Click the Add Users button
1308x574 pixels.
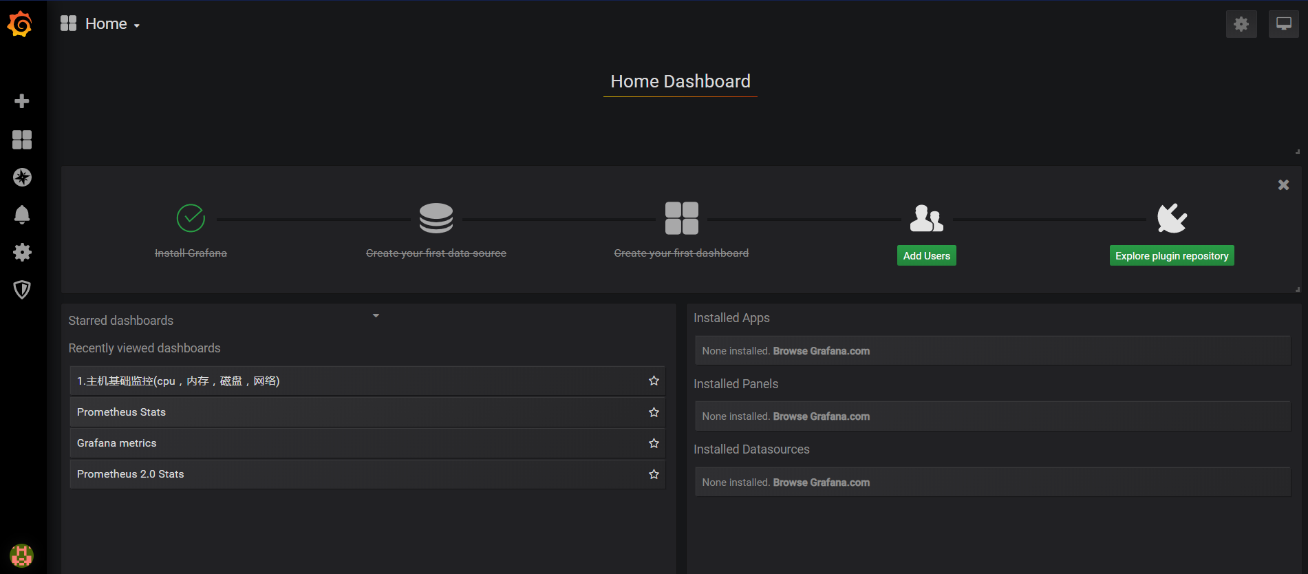point(926,255)
